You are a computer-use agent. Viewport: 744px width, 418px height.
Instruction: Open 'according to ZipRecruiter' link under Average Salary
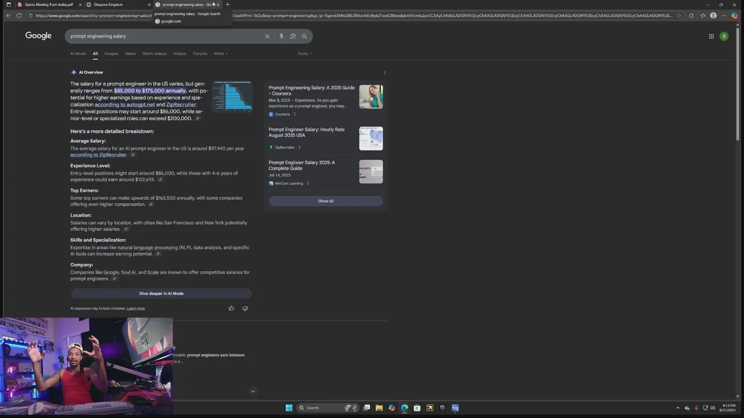tap(98, 155)
